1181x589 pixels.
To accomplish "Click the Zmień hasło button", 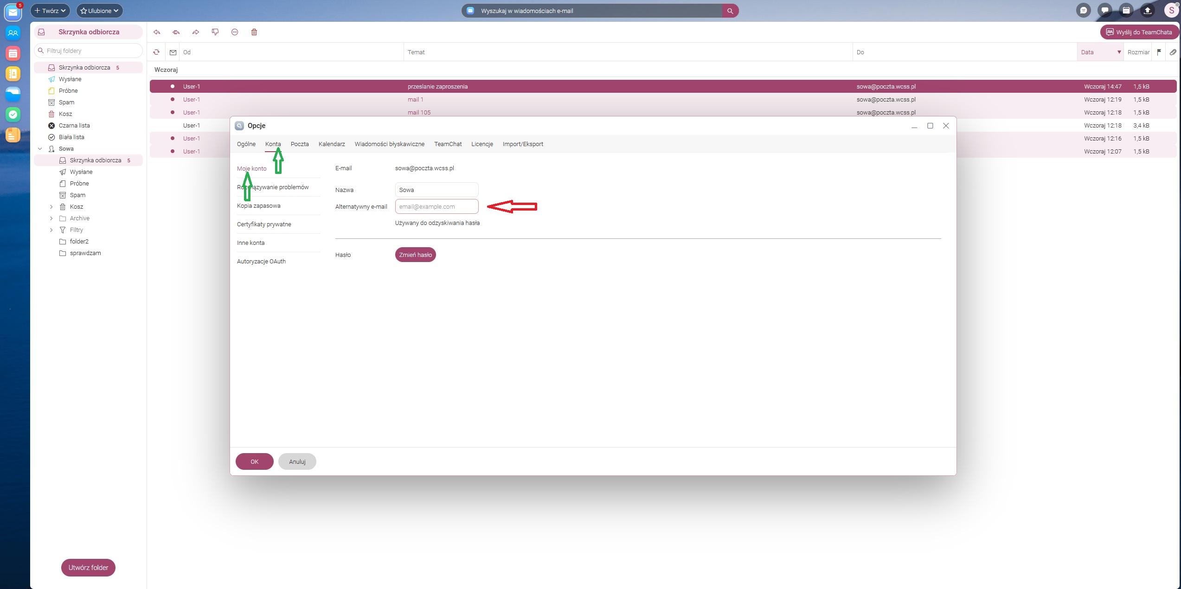I will click(x=415, y=255).
